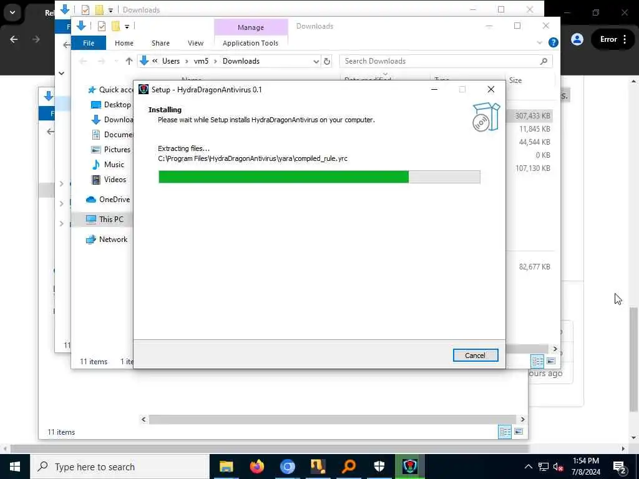Open Firefox from the taskbar
This screenshot has height=479, width=639.
256,467
